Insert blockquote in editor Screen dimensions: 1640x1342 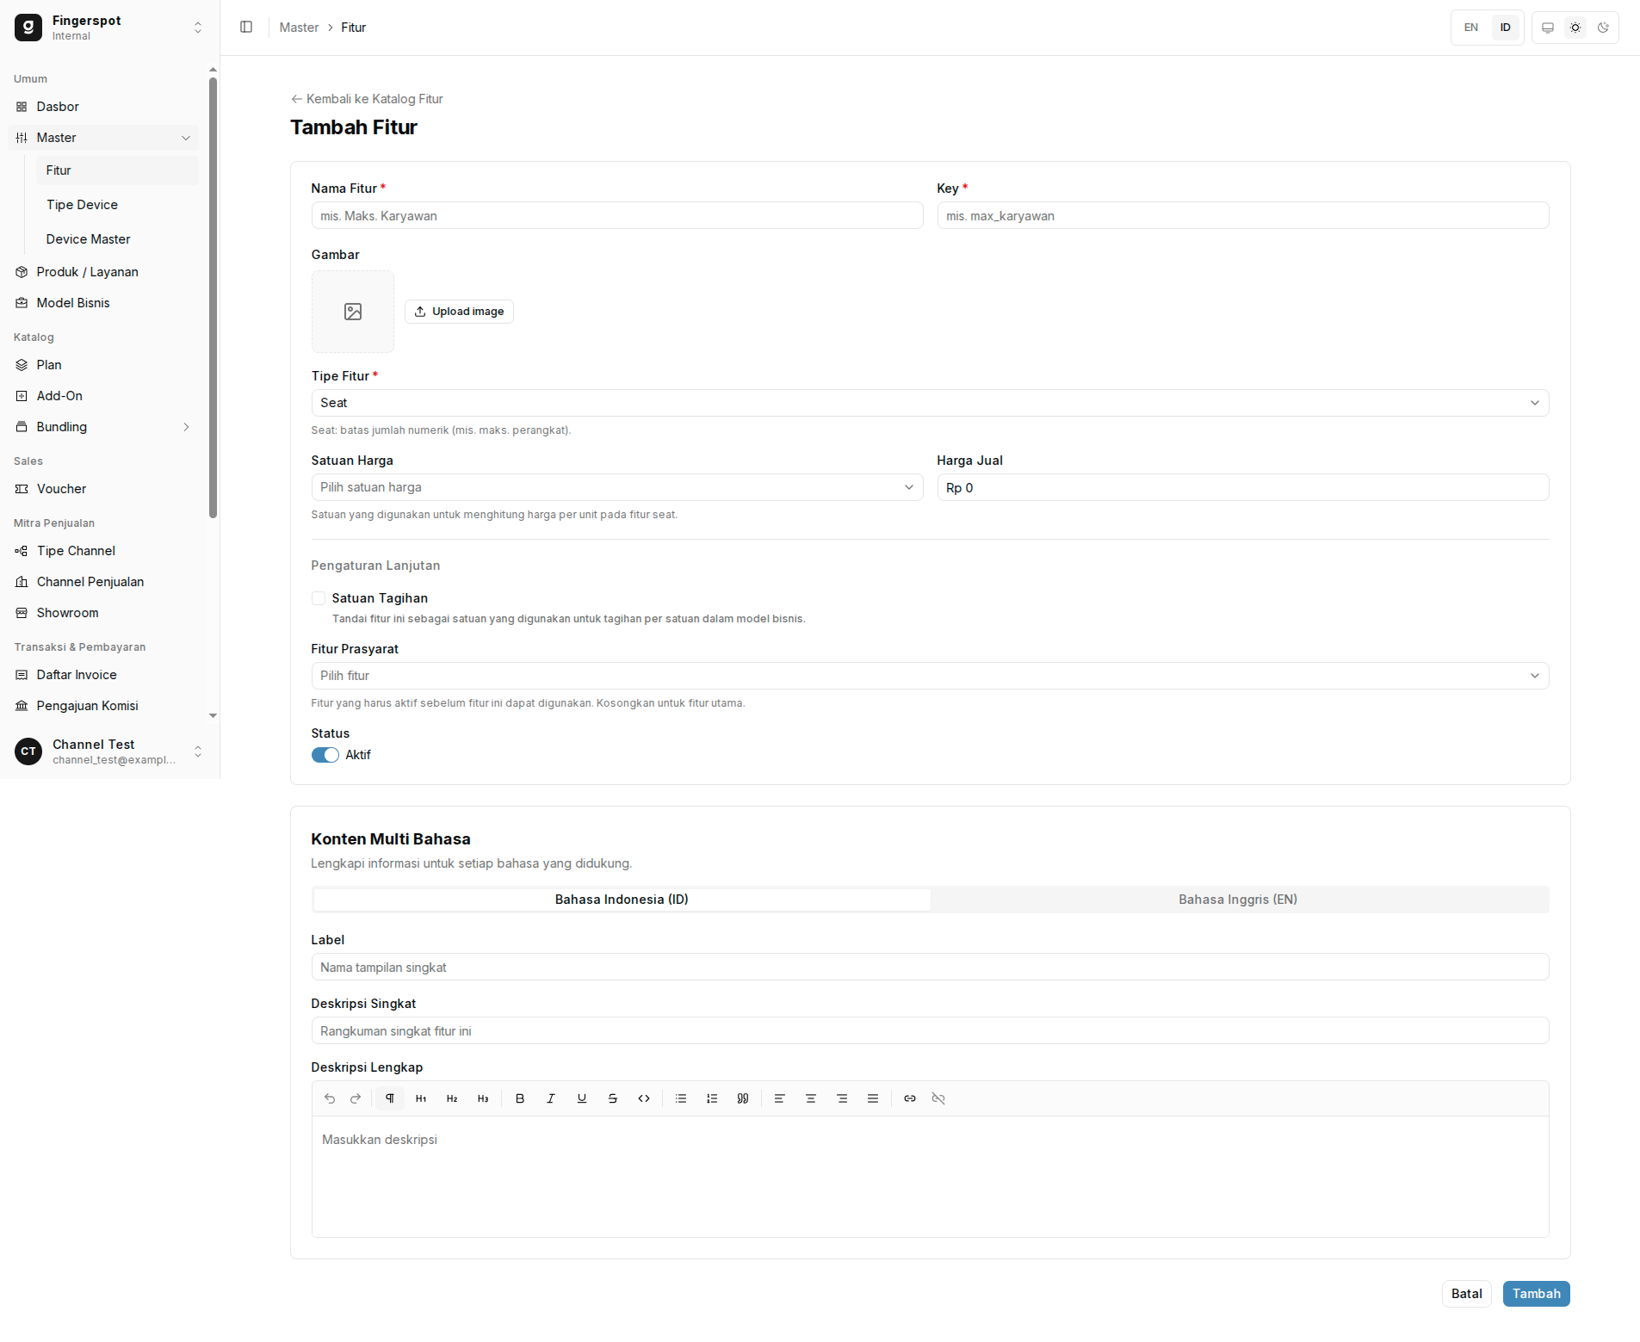[x=743, y=1098]
